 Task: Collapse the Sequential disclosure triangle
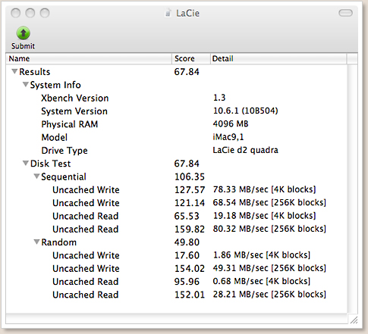tap(36, 176)
